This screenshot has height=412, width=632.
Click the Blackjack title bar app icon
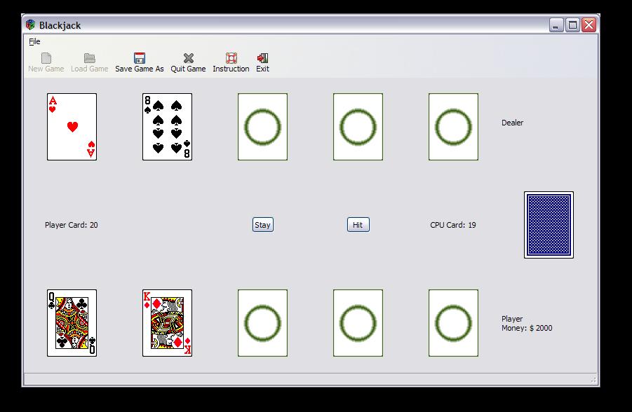31,25
